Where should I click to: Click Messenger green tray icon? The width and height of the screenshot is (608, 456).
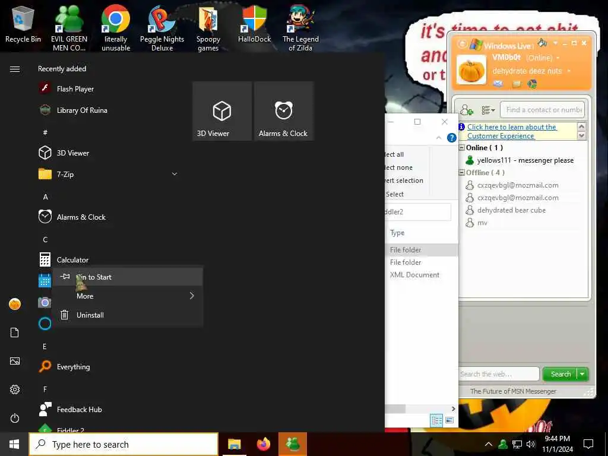point(503,444)
